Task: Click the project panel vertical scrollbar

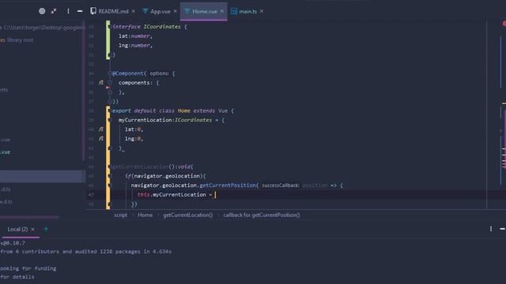Action: click(84, 92)
